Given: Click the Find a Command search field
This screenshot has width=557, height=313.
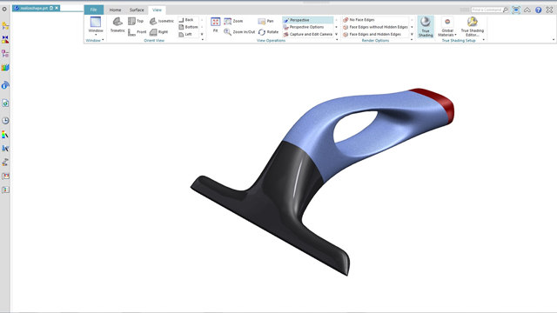Looking at the screenshot, I should click(x=487, y=10).
